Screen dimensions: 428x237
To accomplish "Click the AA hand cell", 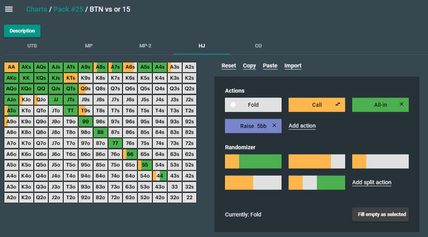I will 11,67.
